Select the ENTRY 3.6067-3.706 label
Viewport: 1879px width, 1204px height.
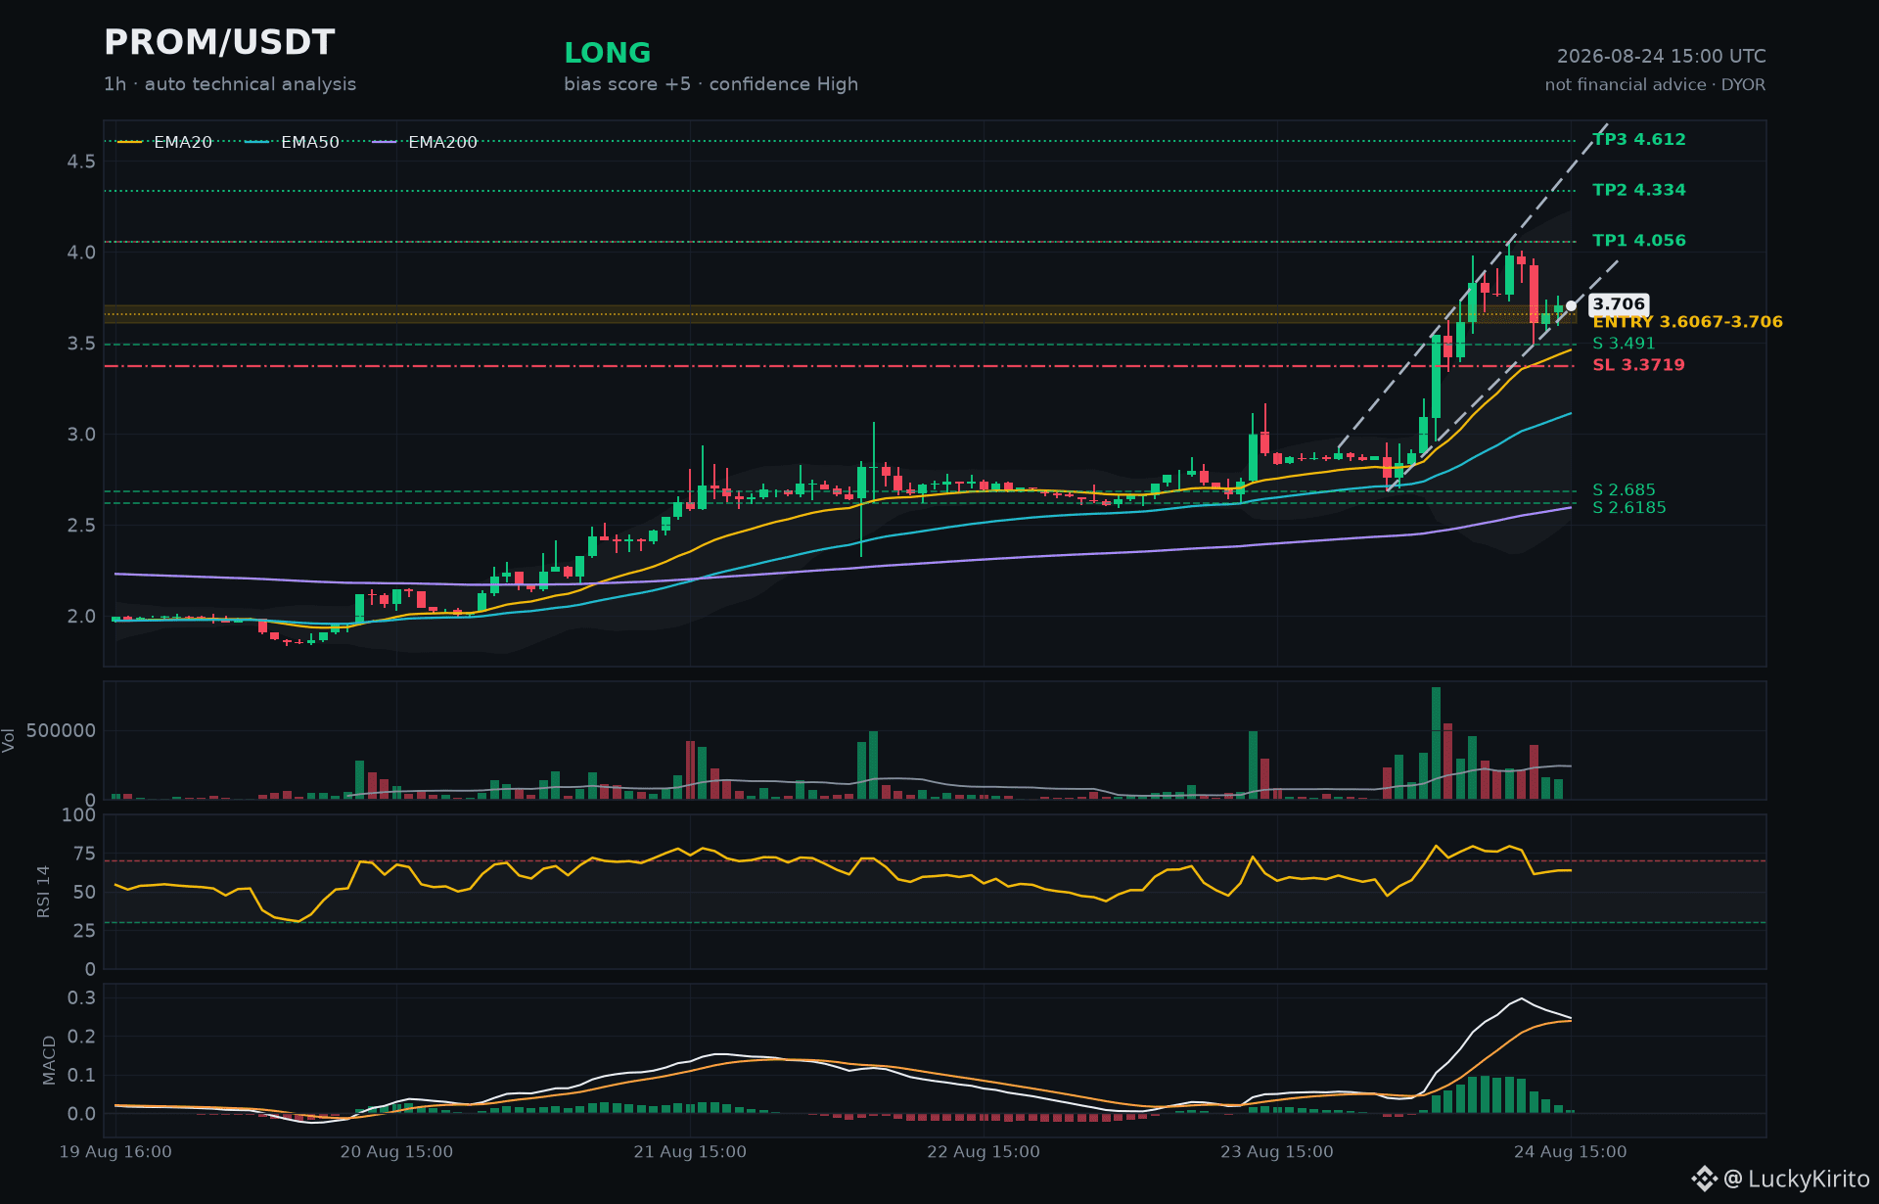pos(1687,322)
